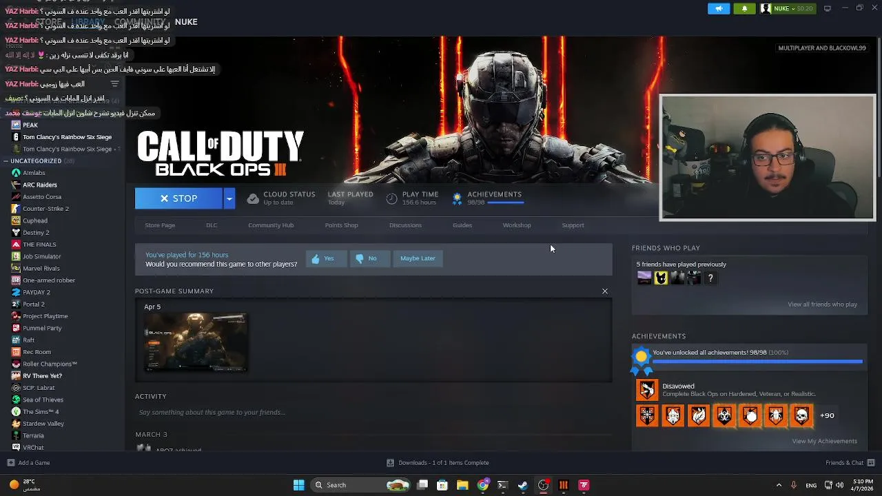
Task: Select Sea of Thieves in the library
Action: click(x=43, y=400)
